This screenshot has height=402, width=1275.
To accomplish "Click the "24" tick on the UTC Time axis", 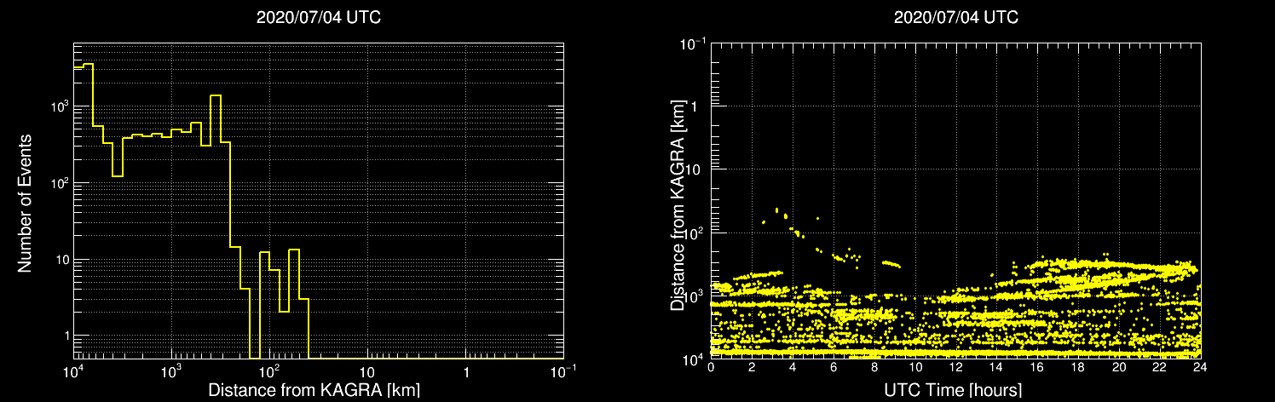I will tap(1200, 367).
